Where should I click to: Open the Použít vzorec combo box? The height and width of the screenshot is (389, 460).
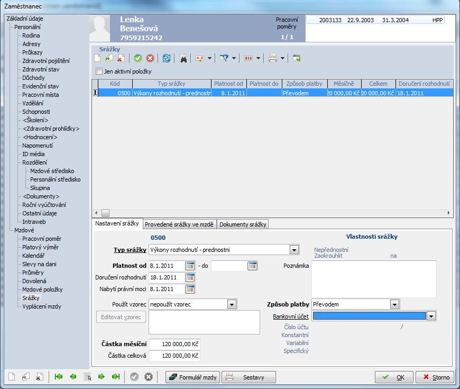pos(231,304)
